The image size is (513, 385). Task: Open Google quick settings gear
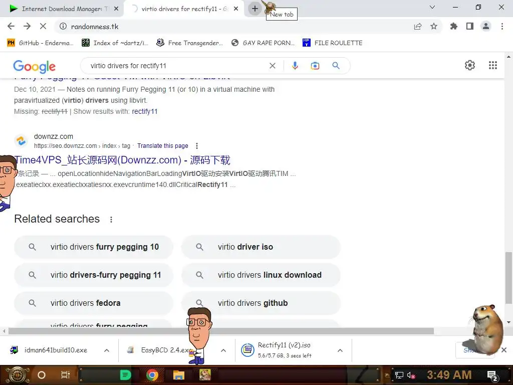[470, 65]
